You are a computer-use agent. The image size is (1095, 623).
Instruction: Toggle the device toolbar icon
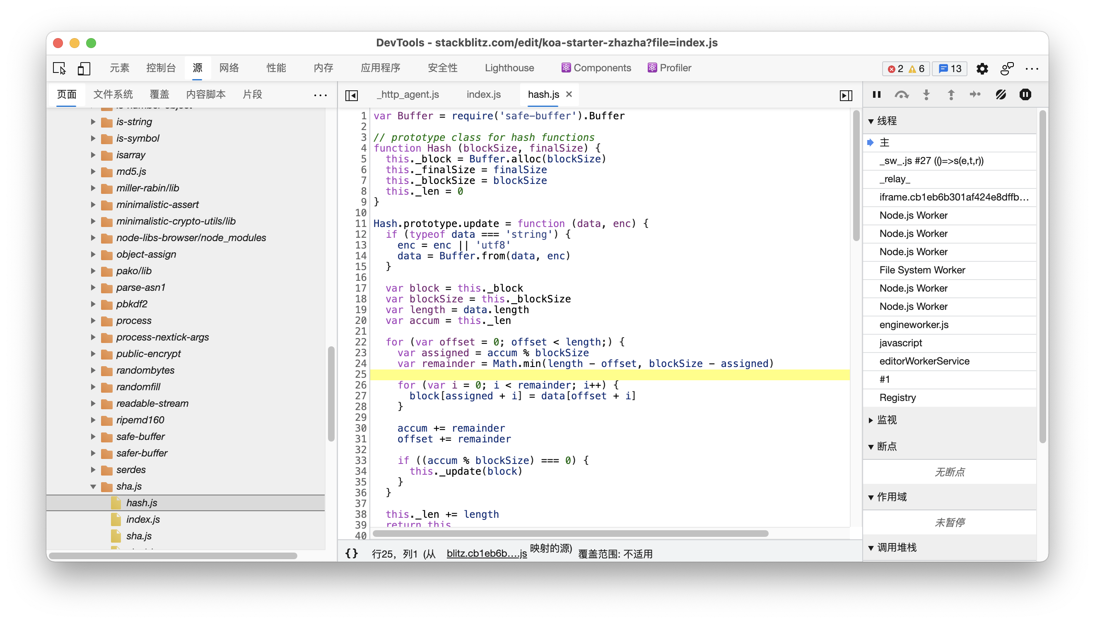(84, 68)
